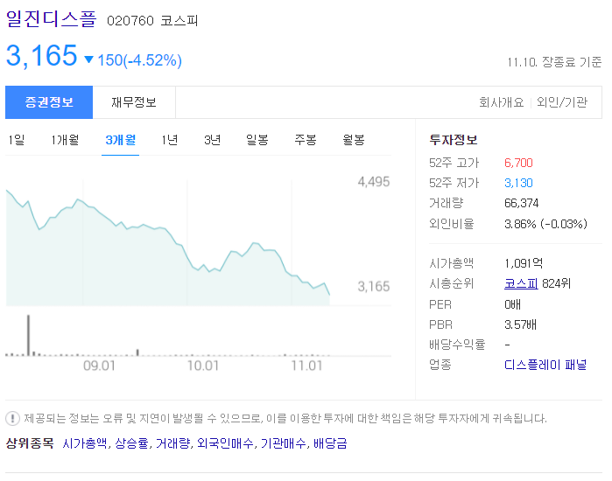
Task: Click the current price 3,165 heading
Action: [42, 55]
